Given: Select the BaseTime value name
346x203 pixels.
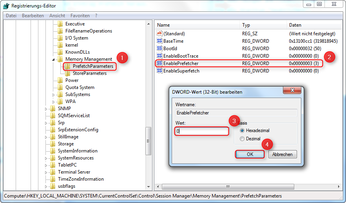Looking at the screenshot, I should pyautogui.click(x=174, y=41).
